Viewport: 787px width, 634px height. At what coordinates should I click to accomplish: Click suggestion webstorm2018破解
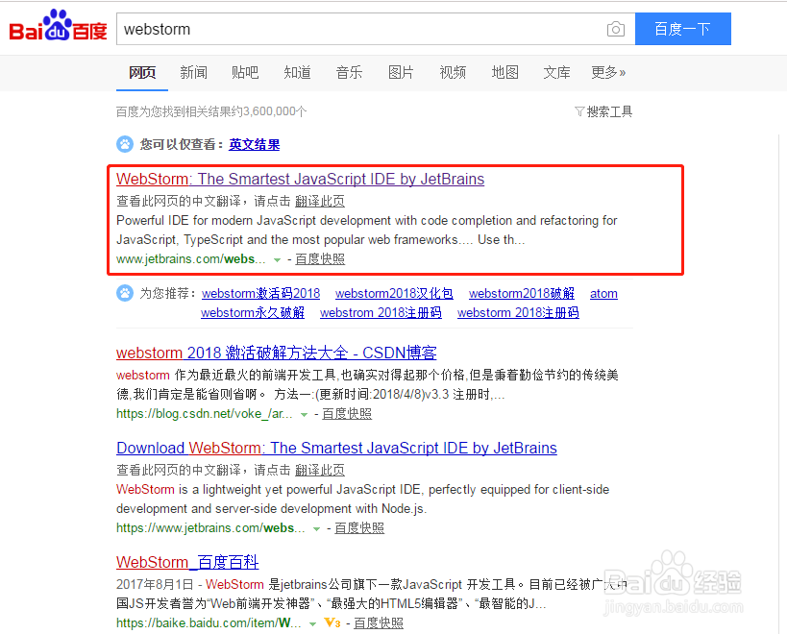522,293
